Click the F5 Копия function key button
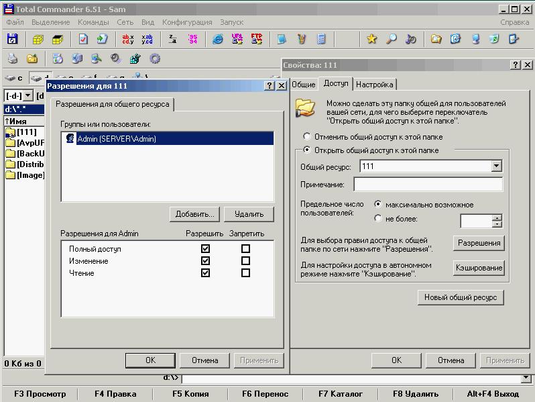This screenshot has height=402, width=535. pyautogui.click(x=191, y=394)
